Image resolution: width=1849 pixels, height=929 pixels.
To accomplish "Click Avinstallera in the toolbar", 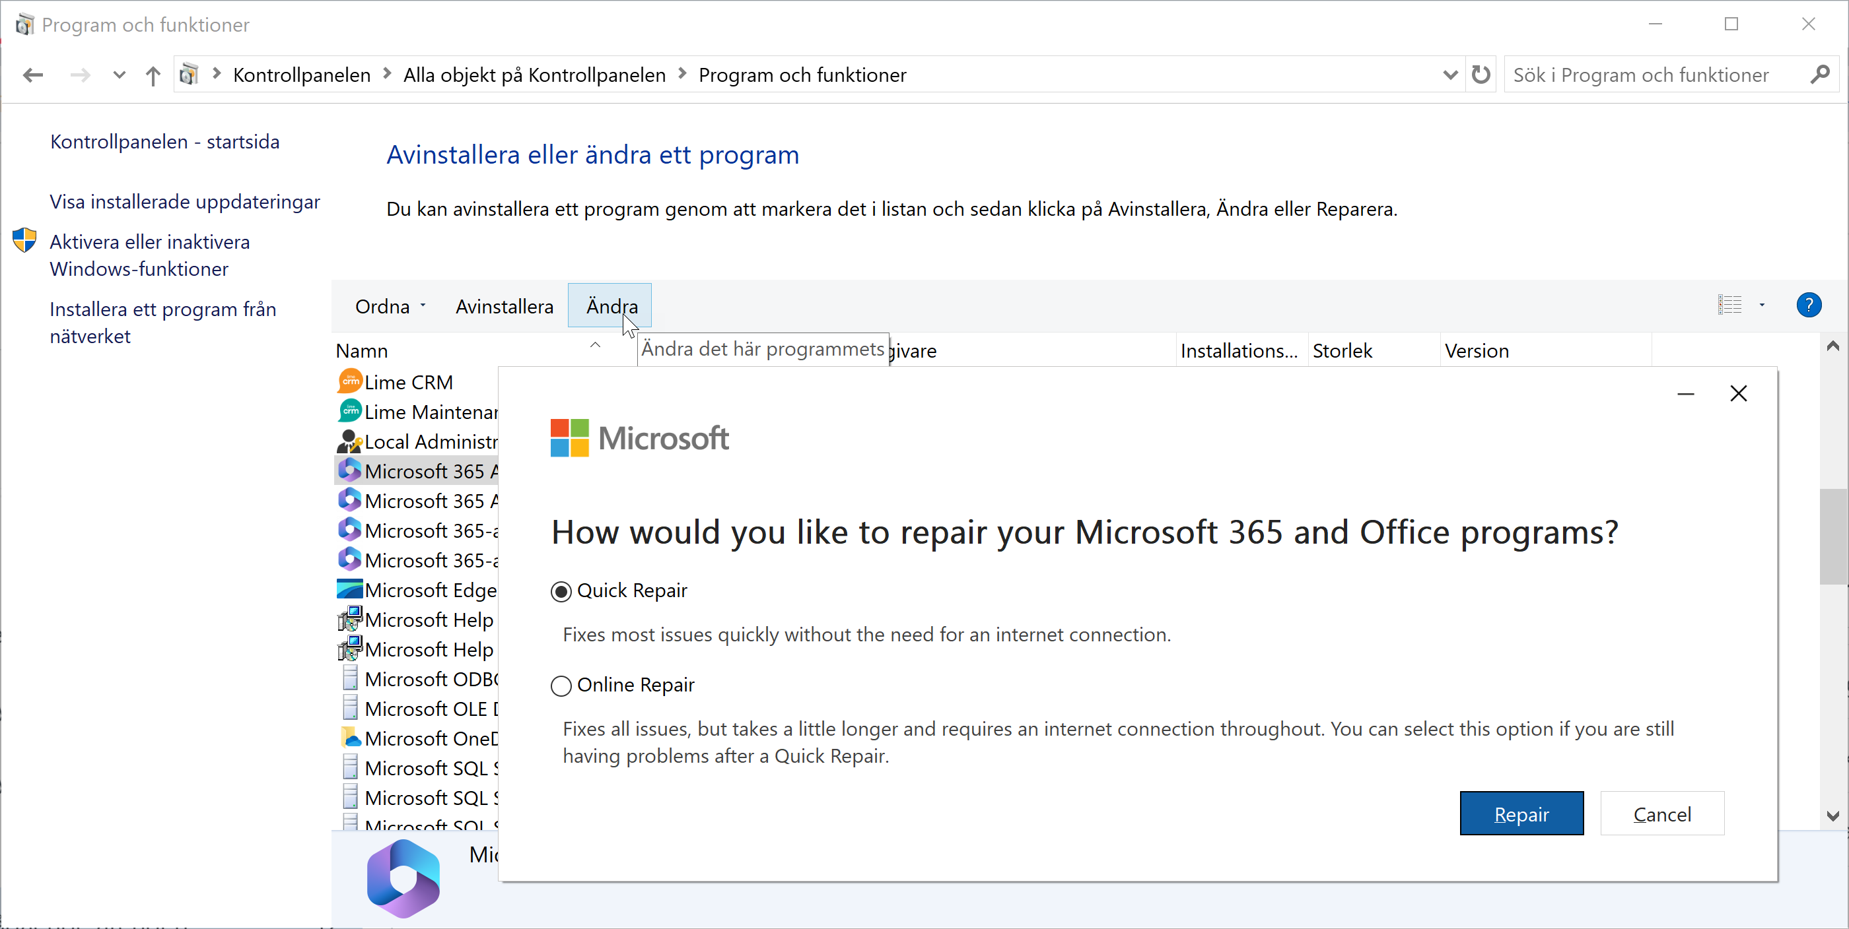I will [x=504, y=306].
